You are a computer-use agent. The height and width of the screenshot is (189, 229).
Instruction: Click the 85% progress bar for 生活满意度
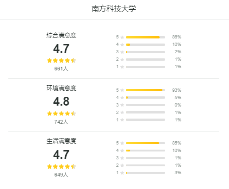pos(145,143)
